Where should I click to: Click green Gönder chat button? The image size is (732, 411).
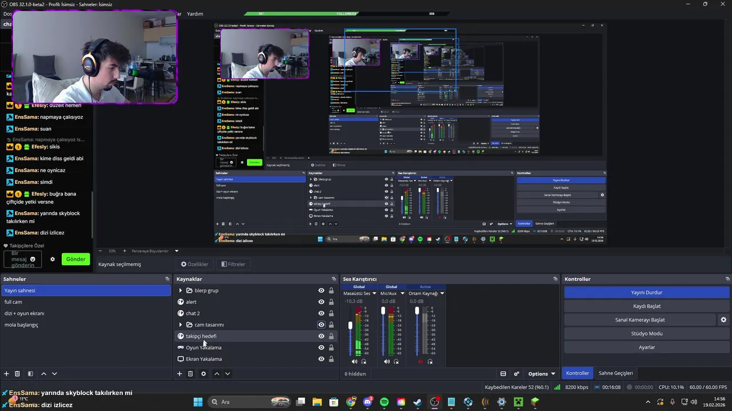75,259
